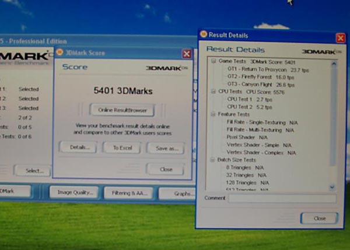The height and width of the screenshot is (250, 350).
Task: Open the Graphs... button
Action: (x=177, y=193)
